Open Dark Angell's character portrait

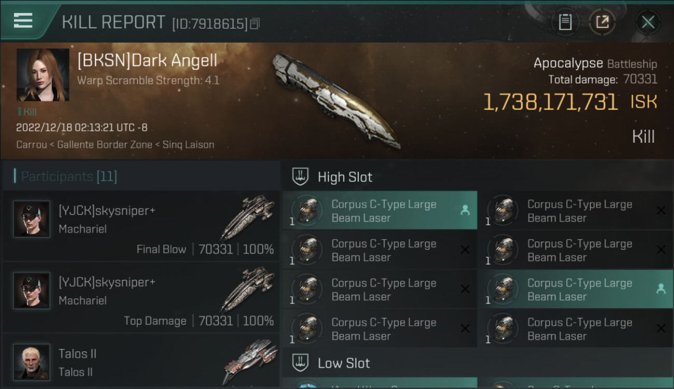(43, 75)
